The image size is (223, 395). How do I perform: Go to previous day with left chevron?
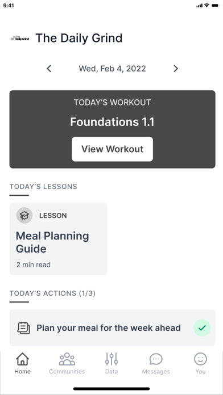(49, 69)
